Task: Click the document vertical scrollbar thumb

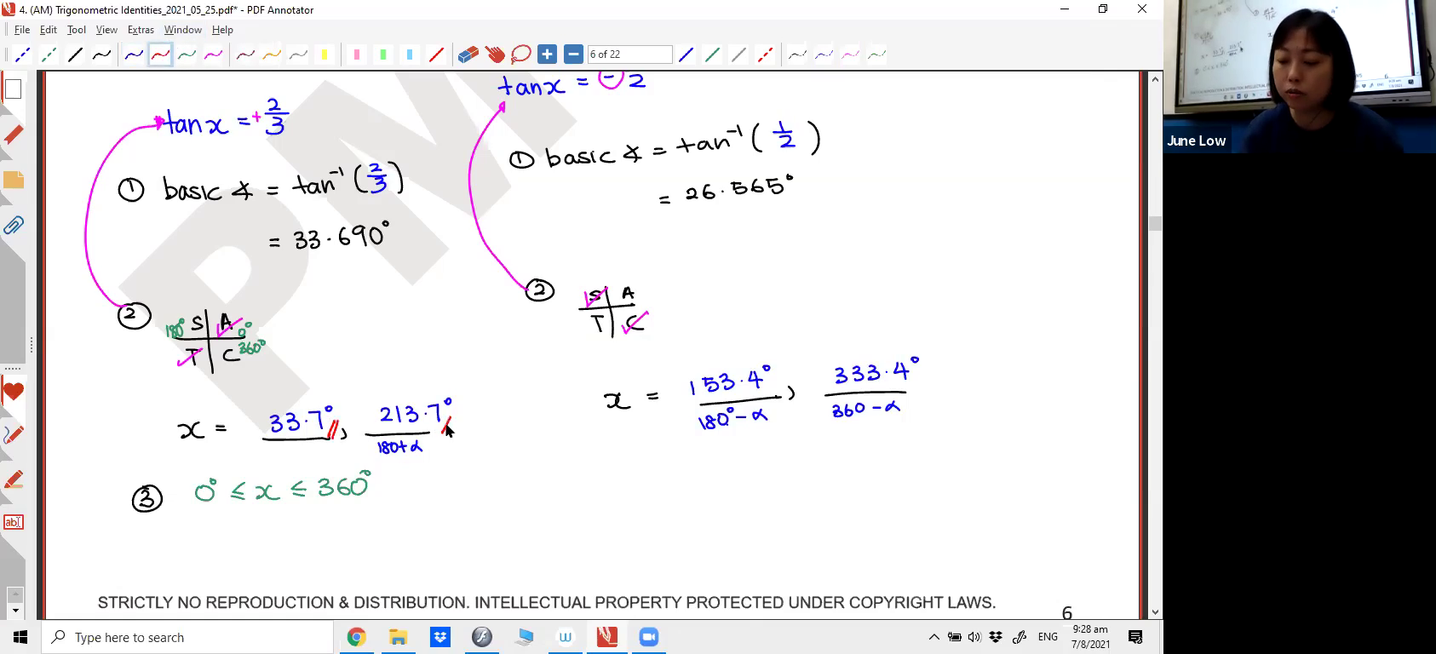Action: coord(1155,224)
